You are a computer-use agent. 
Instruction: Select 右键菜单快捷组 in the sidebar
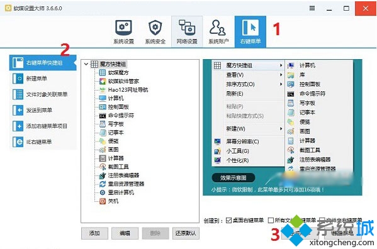pos(43,63)
